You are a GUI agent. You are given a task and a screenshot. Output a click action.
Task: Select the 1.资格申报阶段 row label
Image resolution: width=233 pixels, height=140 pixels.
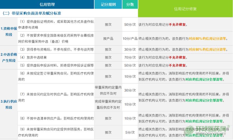(9, 31)
